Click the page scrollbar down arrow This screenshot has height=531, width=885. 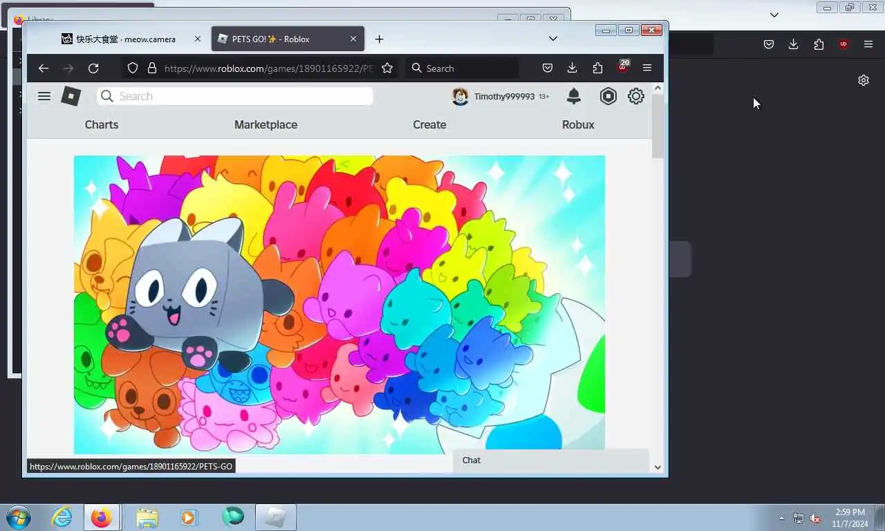658,467
